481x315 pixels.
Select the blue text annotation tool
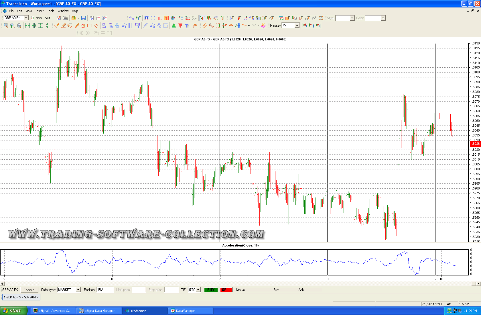click(x=187, y=26)
